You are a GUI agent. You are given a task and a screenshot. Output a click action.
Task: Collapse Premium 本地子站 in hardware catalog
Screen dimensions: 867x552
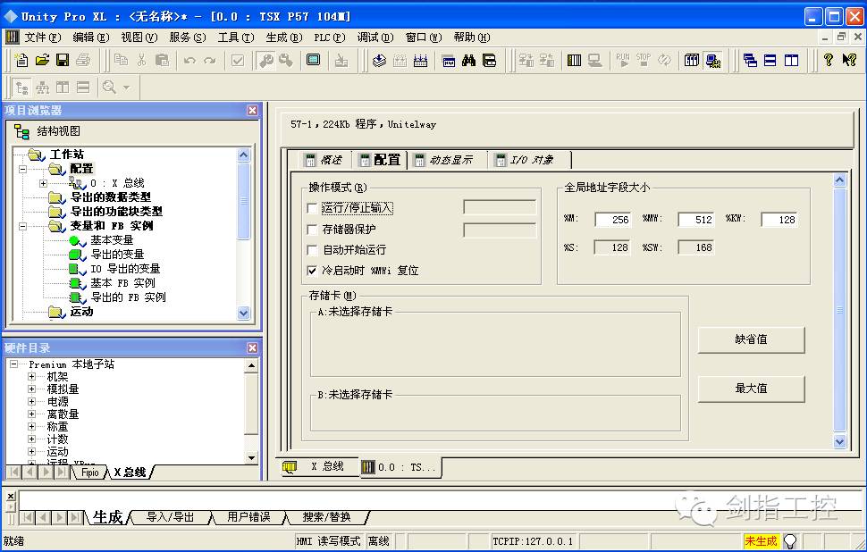[x=14, y=364]
